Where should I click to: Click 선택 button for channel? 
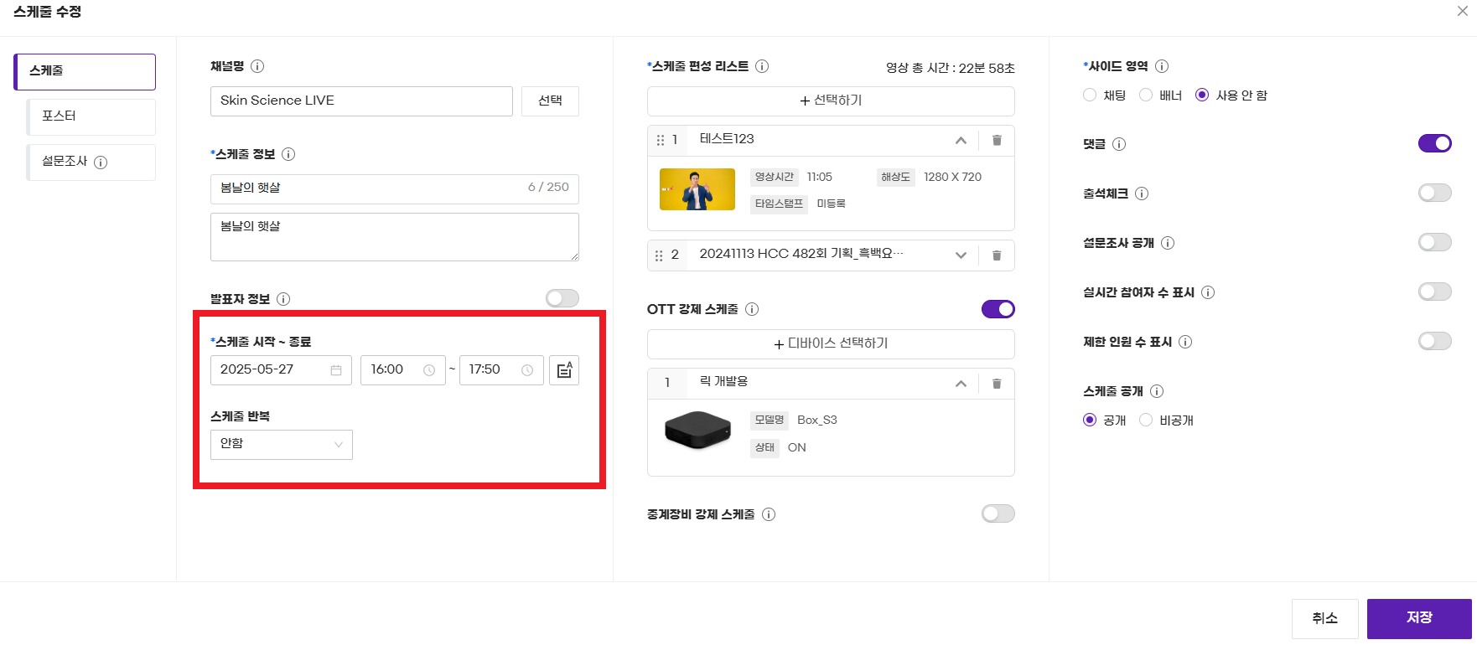pos(550,101)
